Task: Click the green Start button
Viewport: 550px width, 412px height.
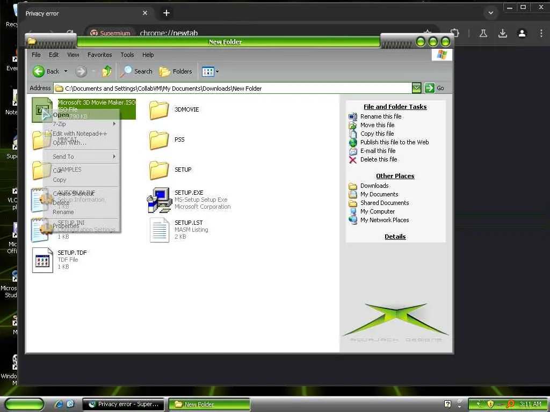Action: tap(24, 404)
